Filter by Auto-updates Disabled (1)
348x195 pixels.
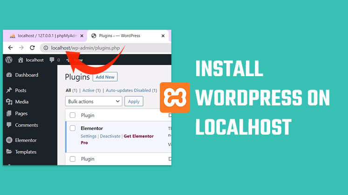pyautogui.click(x=131, y=90)
